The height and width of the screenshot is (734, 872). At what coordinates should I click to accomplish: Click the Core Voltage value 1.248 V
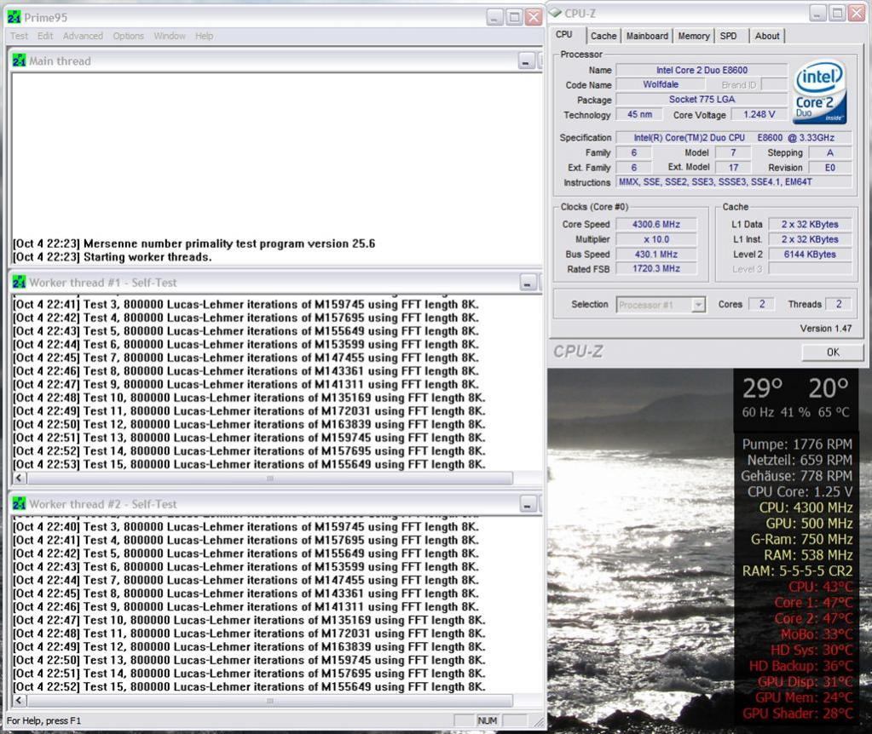(759, 114)
